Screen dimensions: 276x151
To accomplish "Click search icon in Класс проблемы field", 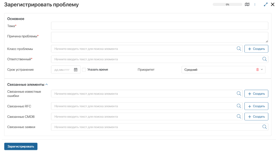I will click(x=239, y=49).
